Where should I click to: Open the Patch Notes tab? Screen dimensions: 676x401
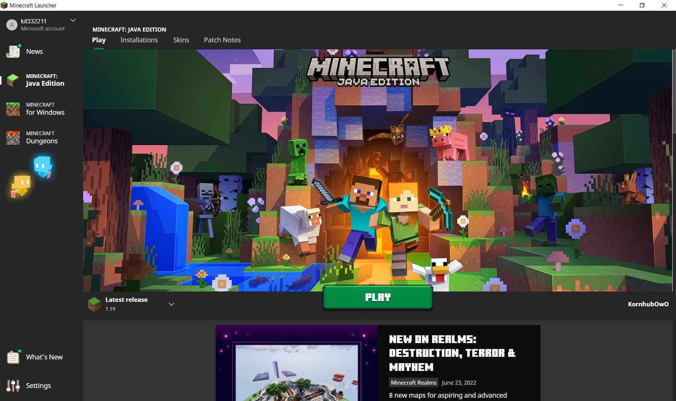[x=222, y=40]
